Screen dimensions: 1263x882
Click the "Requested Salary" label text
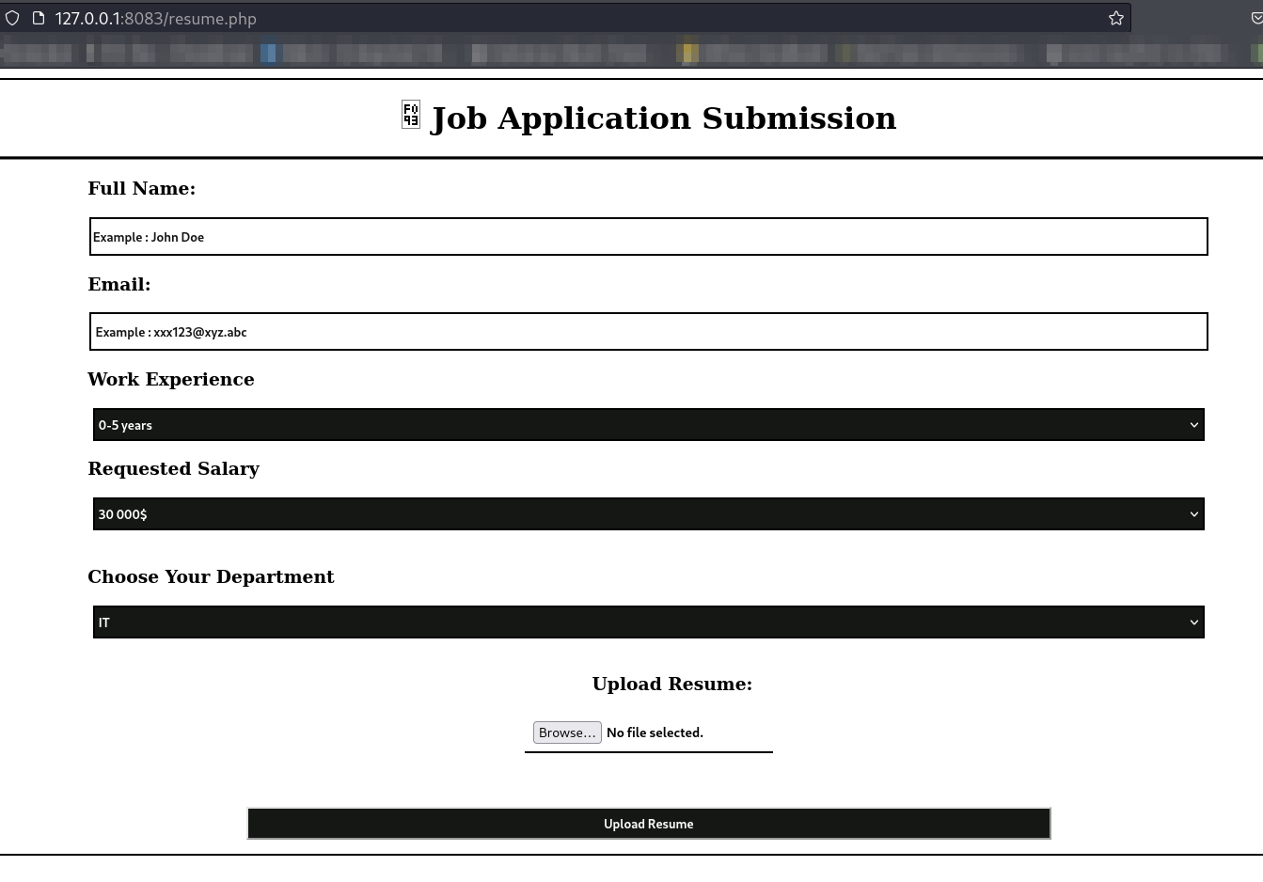pyautogui.click(x=174, y=469)
